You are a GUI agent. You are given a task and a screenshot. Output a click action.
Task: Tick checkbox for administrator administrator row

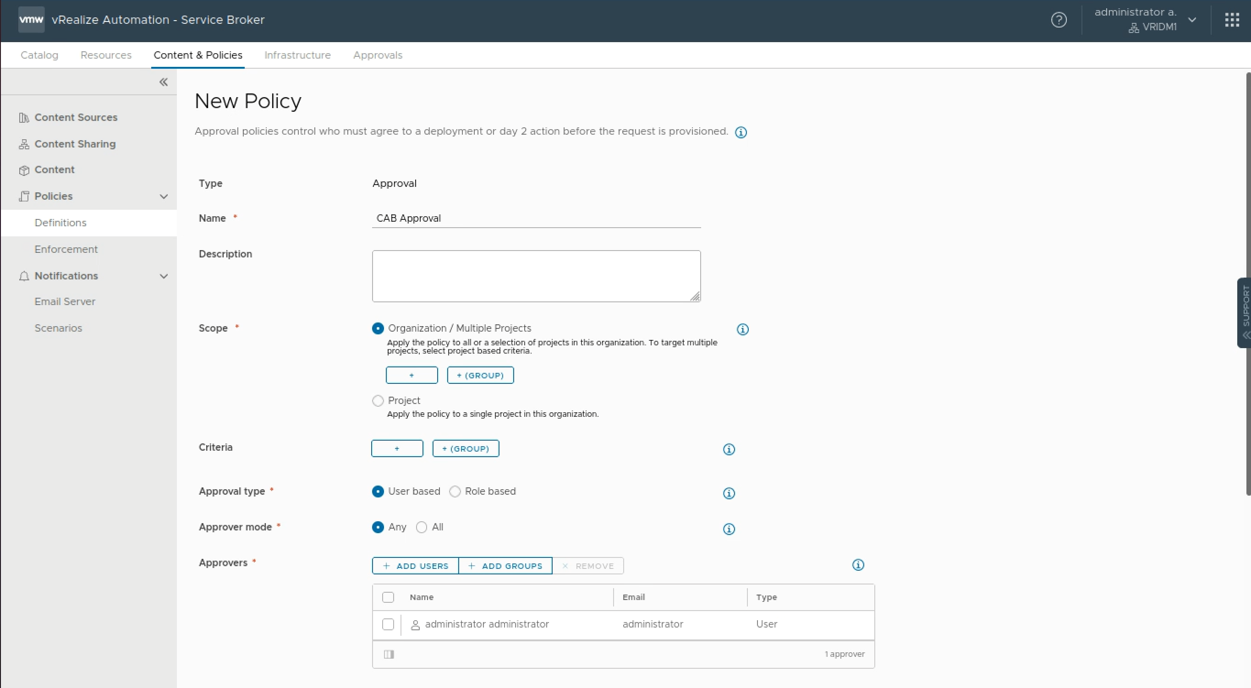[x=388, y=624]
